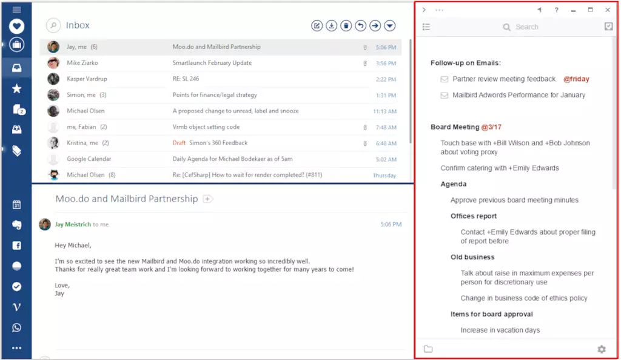The height and width of the screenshot is (360, 621).
Task: Open Vrmb object setting code email
Action: (x=221, y=127)
